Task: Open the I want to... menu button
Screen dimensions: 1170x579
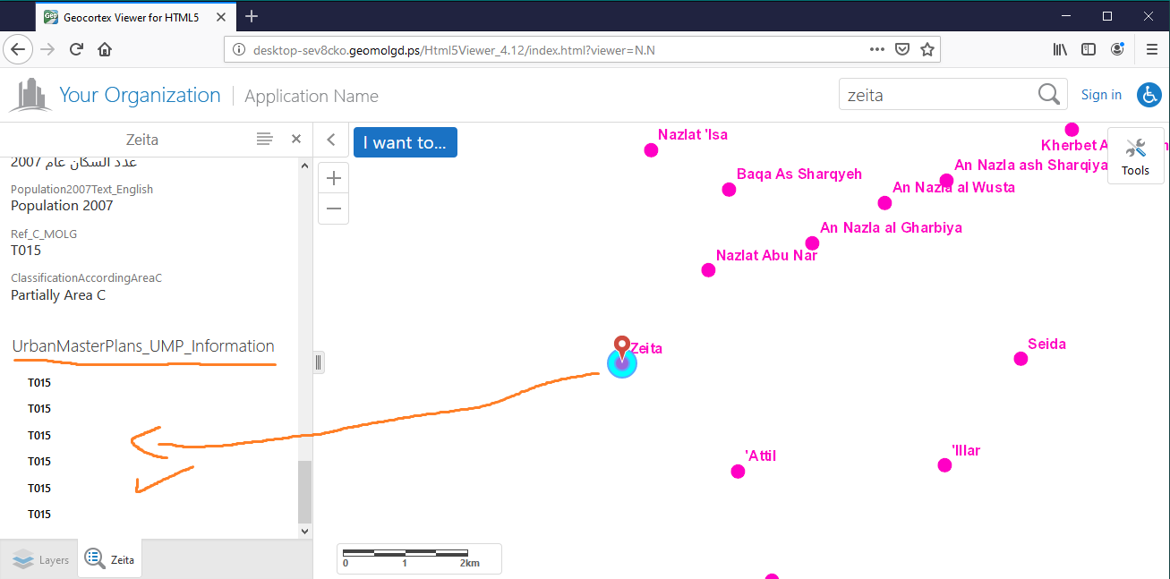Action: pyautogui.click(x=406, y=142)
